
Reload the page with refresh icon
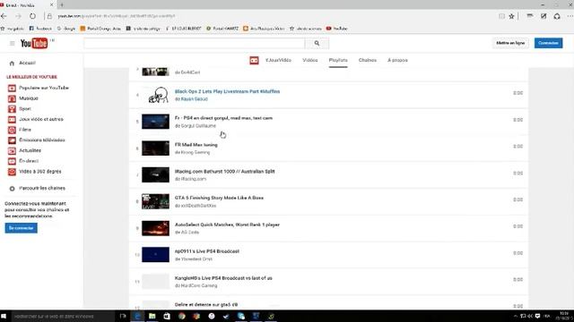(32, 16)
